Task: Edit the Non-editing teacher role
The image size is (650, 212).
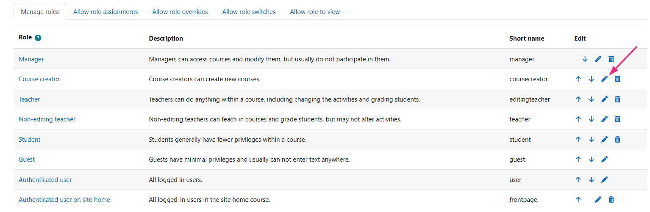Action: tap(605, 119)
